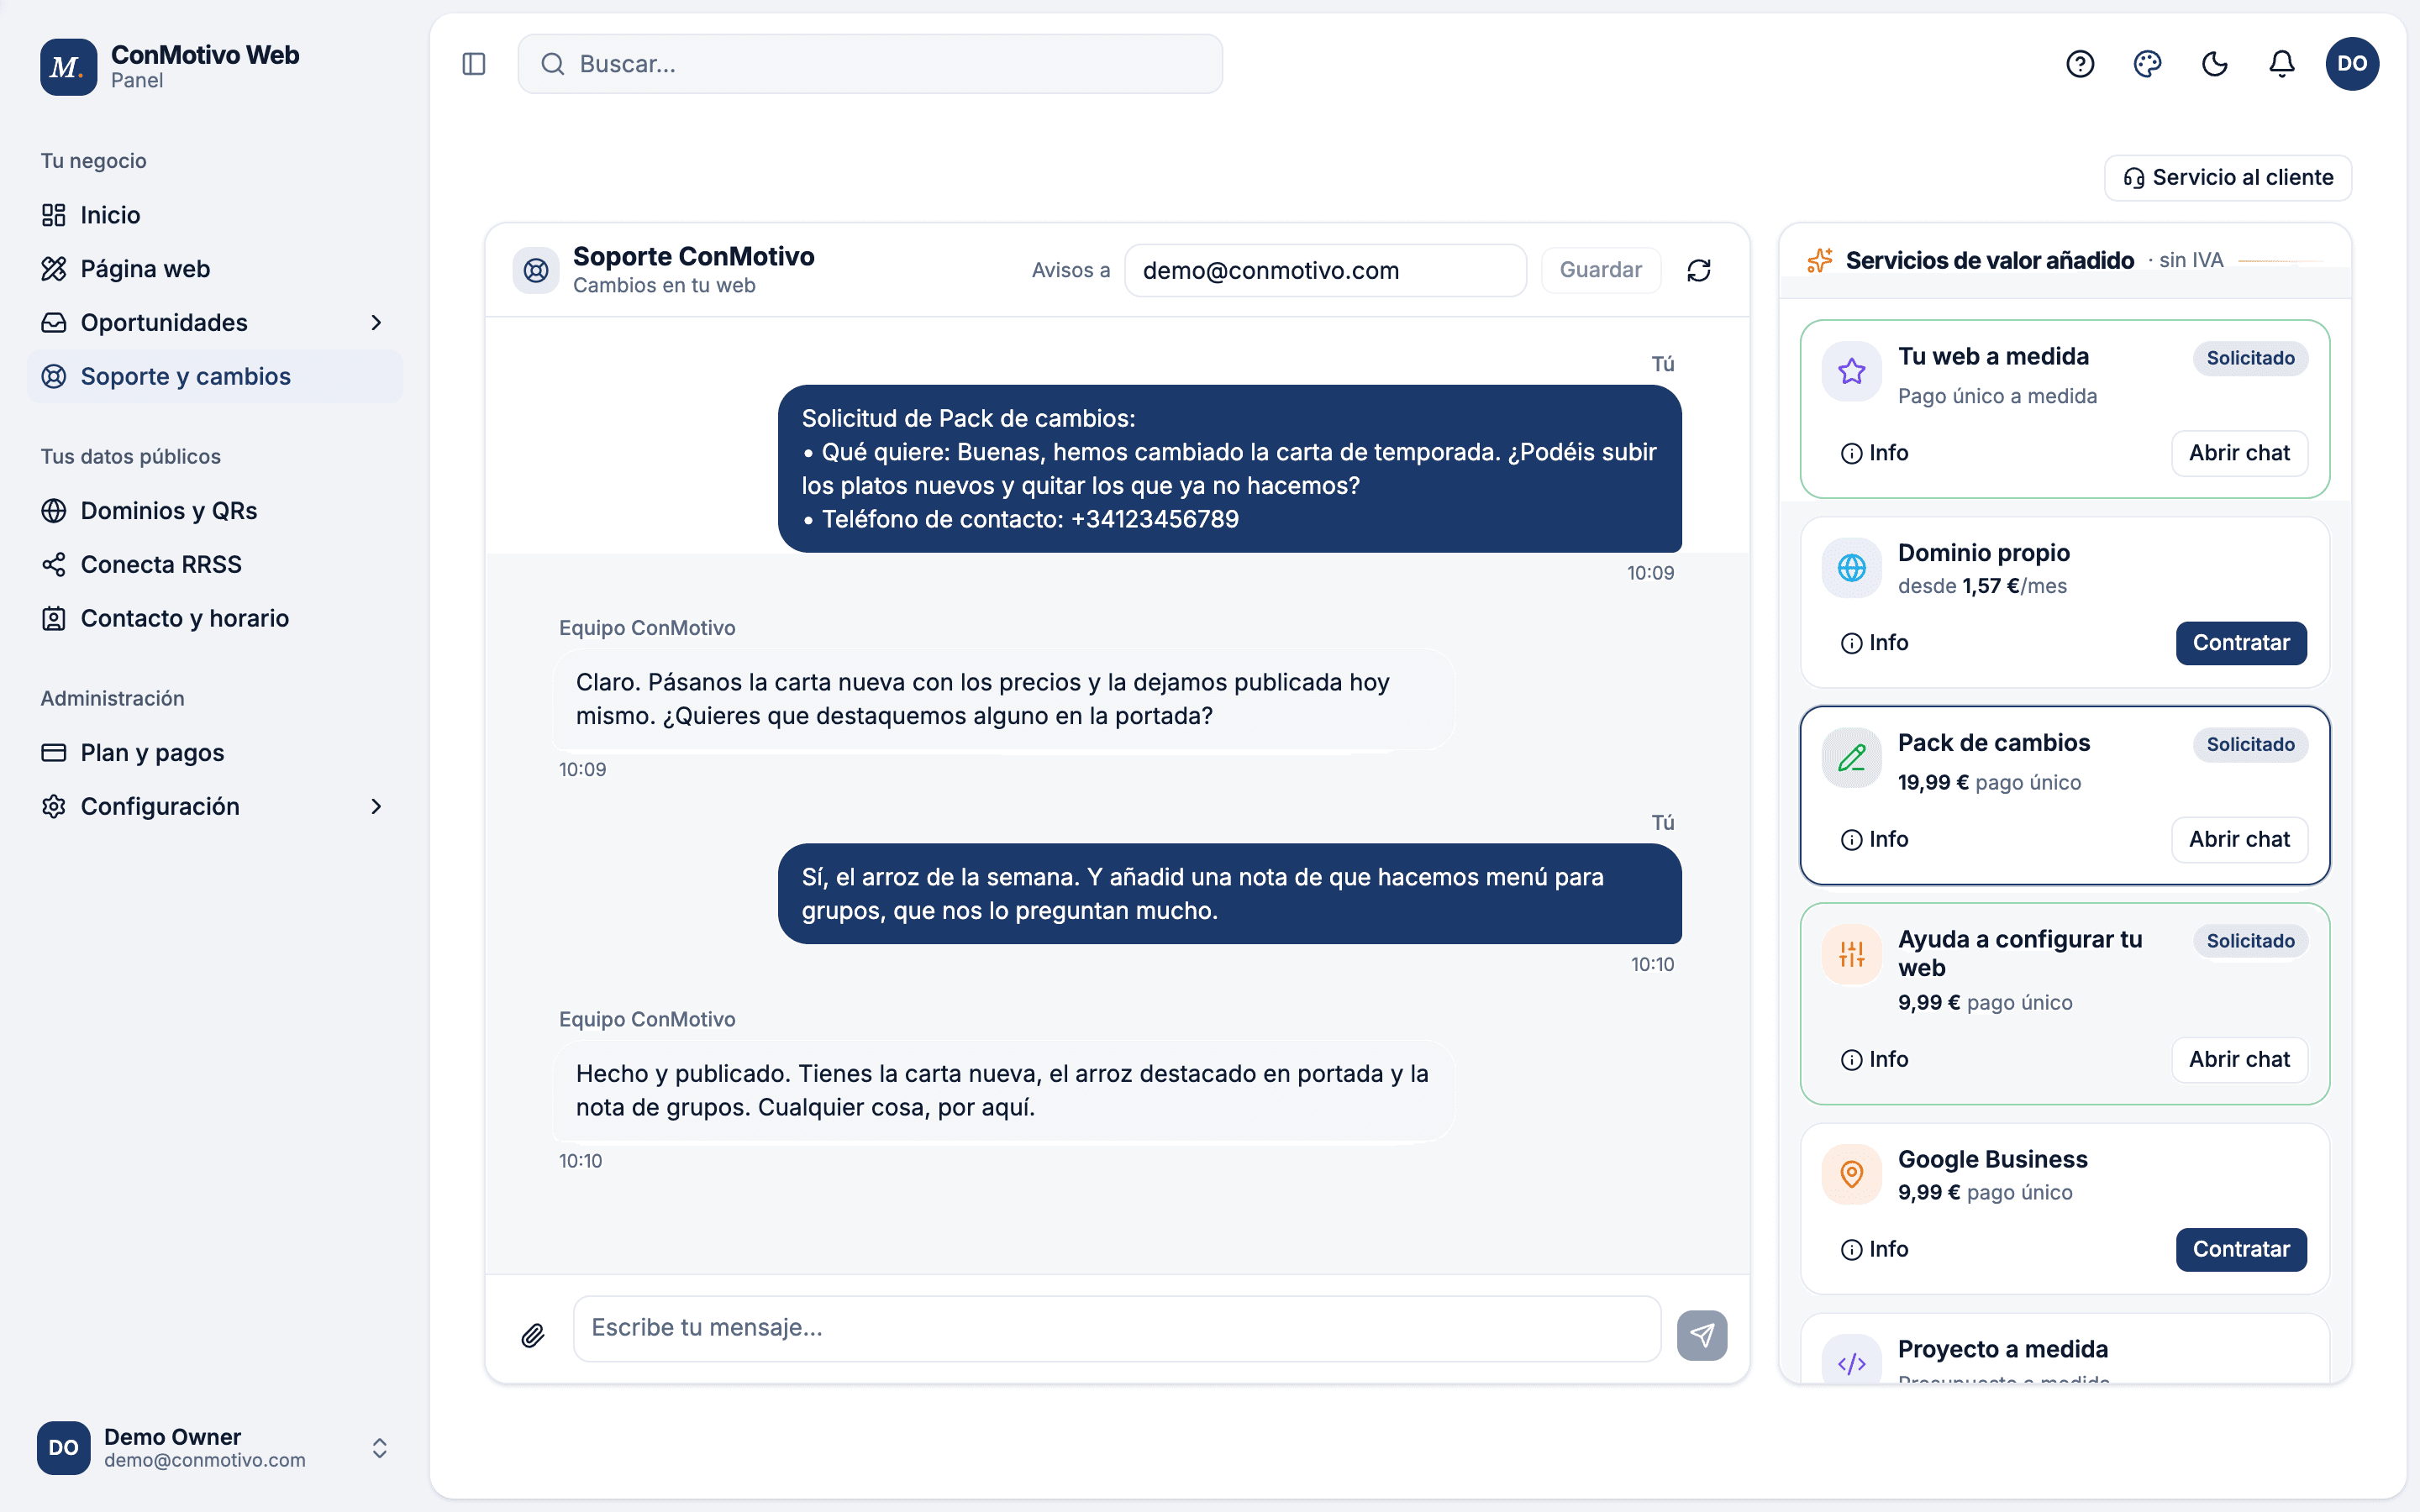The width and height of the screenshot is (2420, 1512).
Task: Click the Guardar button
Action: [1601, 270]
